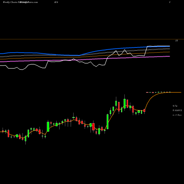This screenshot has height=184, width=184.
Task: Select the "9.74" price value
Action: pos(175,106)
